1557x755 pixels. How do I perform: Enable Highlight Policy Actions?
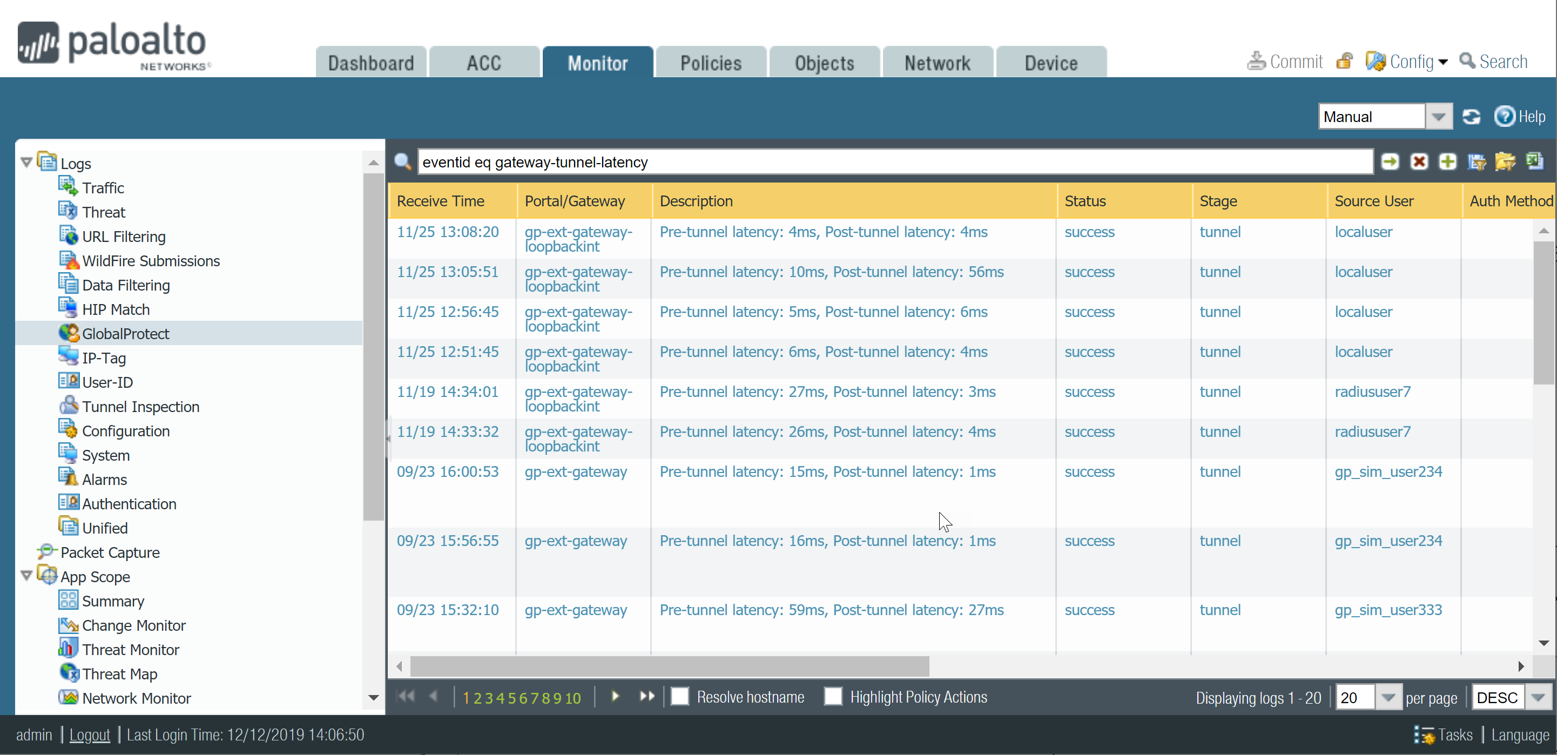(833, 696)
